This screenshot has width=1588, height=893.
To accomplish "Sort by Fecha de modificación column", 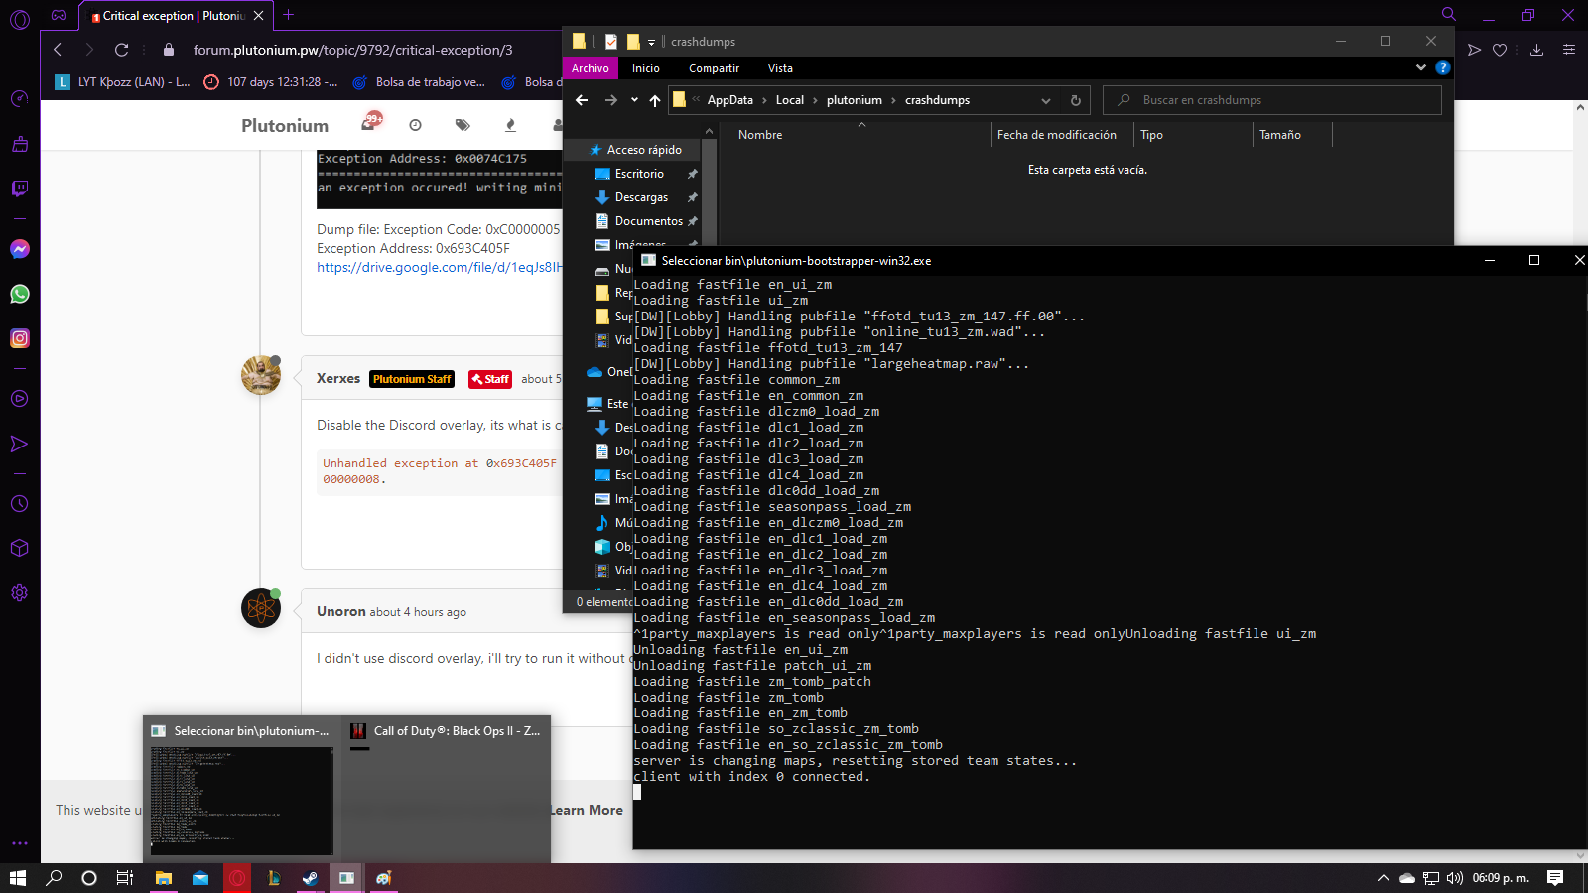I will pos(1056,135).
